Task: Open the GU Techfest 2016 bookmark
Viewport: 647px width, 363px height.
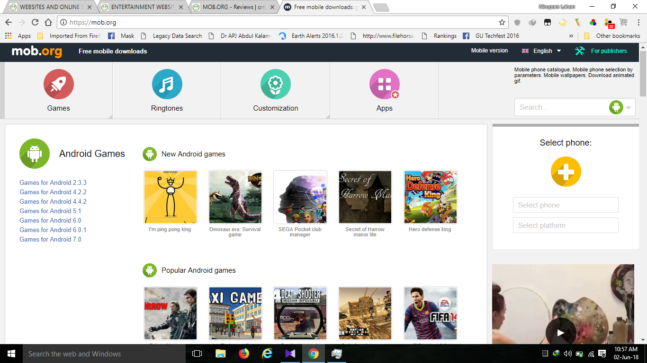Action: coord(491,36)
